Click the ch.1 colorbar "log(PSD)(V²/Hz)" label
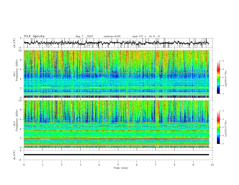 (x=226, y=79)
